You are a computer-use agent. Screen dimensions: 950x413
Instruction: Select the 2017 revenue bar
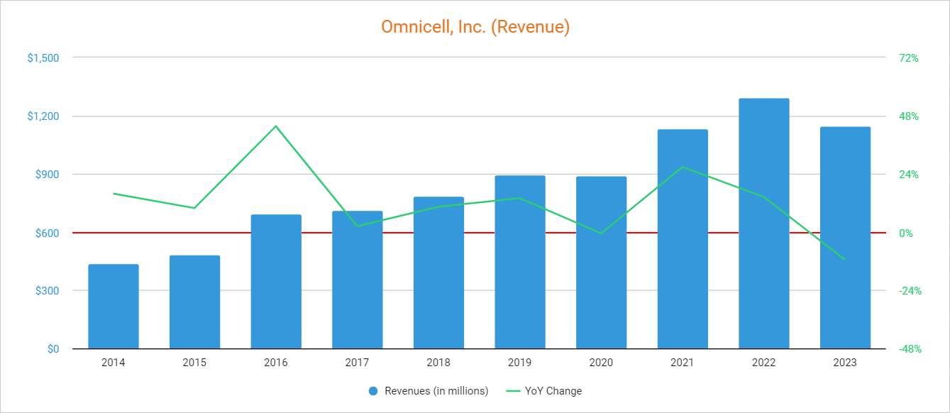click(x=358, y=280)
